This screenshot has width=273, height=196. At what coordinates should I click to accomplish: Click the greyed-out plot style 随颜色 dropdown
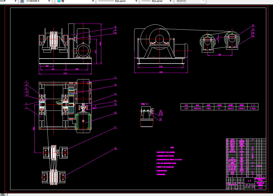pyautogui.click(x=190, y=1)
